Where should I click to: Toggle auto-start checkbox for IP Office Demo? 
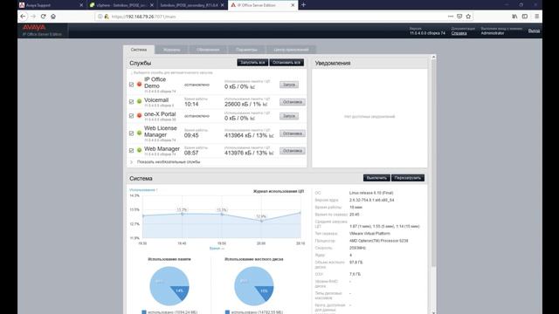pyautogui.click(x=131, y=85)
